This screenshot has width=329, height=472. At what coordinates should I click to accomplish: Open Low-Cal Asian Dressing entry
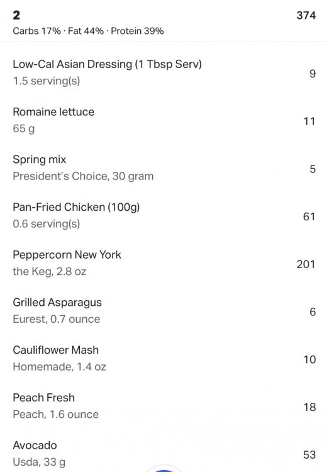(x=164, y=72)
